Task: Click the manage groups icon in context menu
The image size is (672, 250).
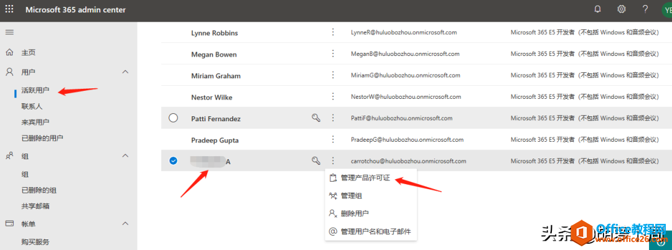Action: point(333,196)
